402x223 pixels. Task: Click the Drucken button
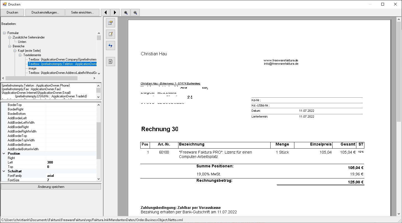coord(12,12)
